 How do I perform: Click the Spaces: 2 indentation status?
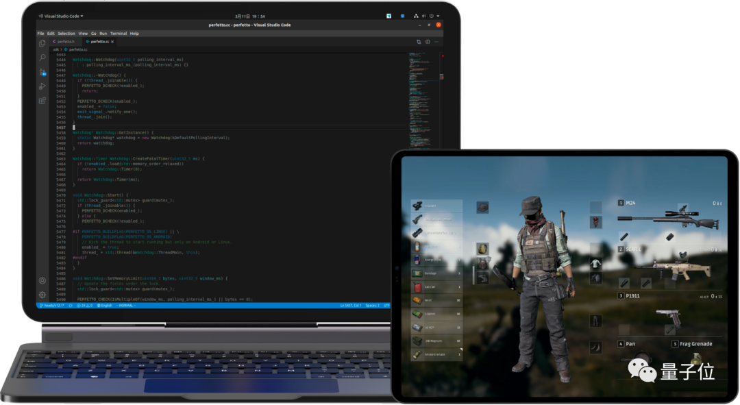(x=372, y=306)
